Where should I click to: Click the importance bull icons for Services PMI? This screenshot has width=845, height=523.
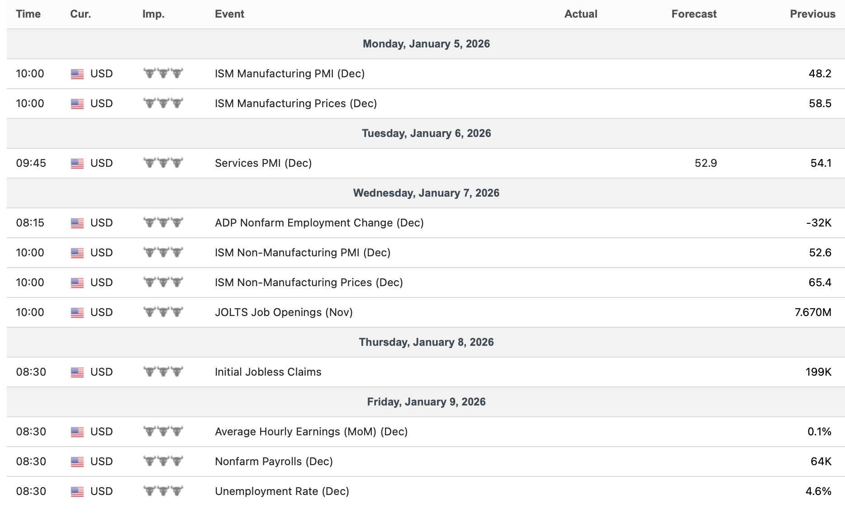(x=163, y=163)
